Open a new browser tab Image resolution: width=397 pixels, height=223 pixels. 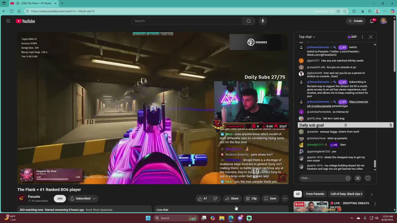(62, 3)
